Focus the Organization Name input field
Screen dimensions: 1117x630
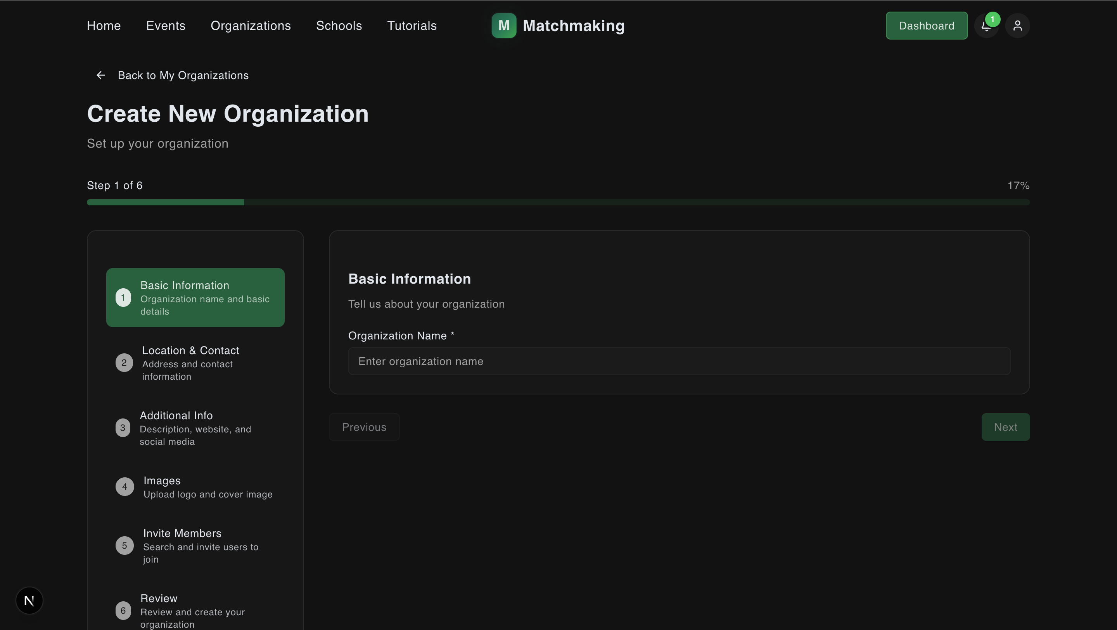(x=679, y=361)
